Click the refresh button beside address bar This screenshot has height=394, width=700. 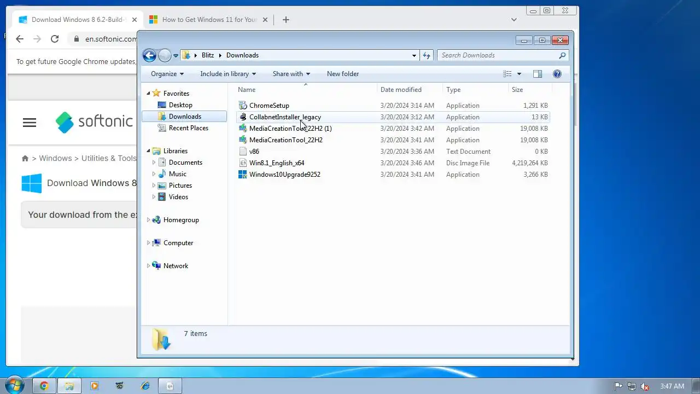pyautogui.click(x=427, y=55)
